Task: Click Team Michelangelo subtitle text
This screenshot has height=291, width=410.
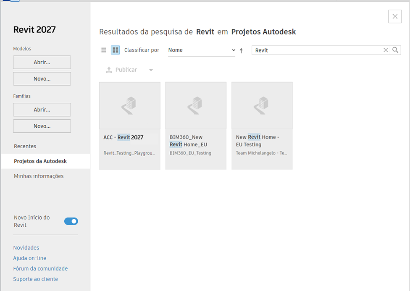Action: (x=261, y=153)
